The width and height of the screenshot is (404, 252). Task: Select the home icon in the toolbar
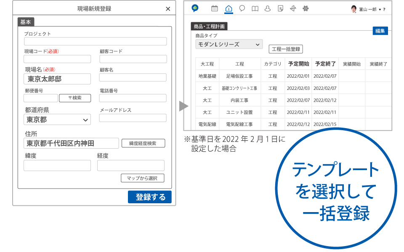tap(229, 8)
